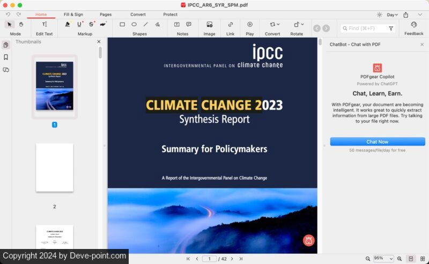This screenshot has width=429, height=264.
Task: Enable single page continuous view
Action: coord(411,259)
